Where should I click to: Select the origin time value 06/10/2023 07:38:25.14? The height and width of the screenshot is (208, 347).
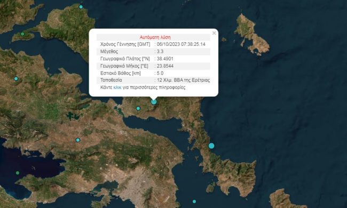coord(181,44)
